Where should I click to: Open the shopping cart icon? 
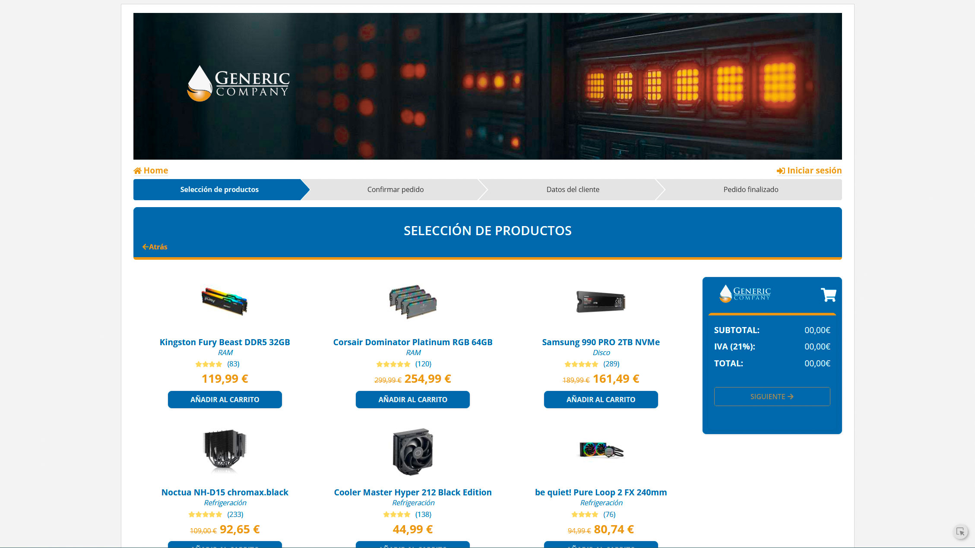828,295
